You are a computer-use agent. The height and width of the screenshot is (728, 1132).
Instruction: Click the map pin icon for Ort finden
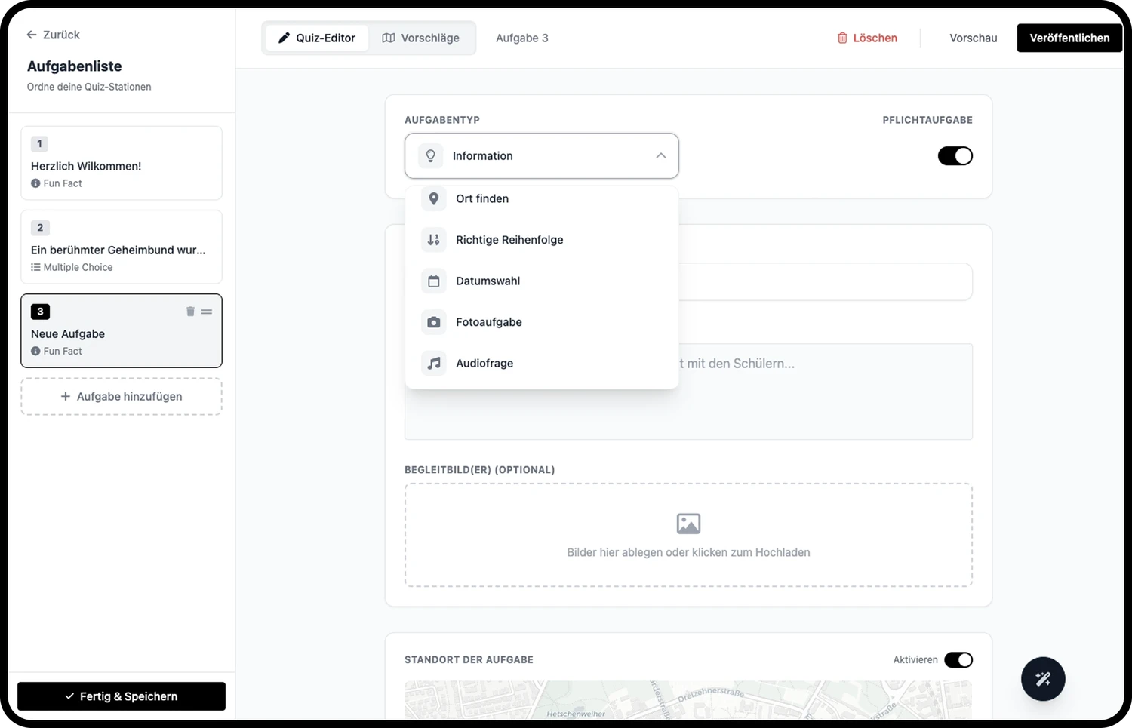[434, 198]
